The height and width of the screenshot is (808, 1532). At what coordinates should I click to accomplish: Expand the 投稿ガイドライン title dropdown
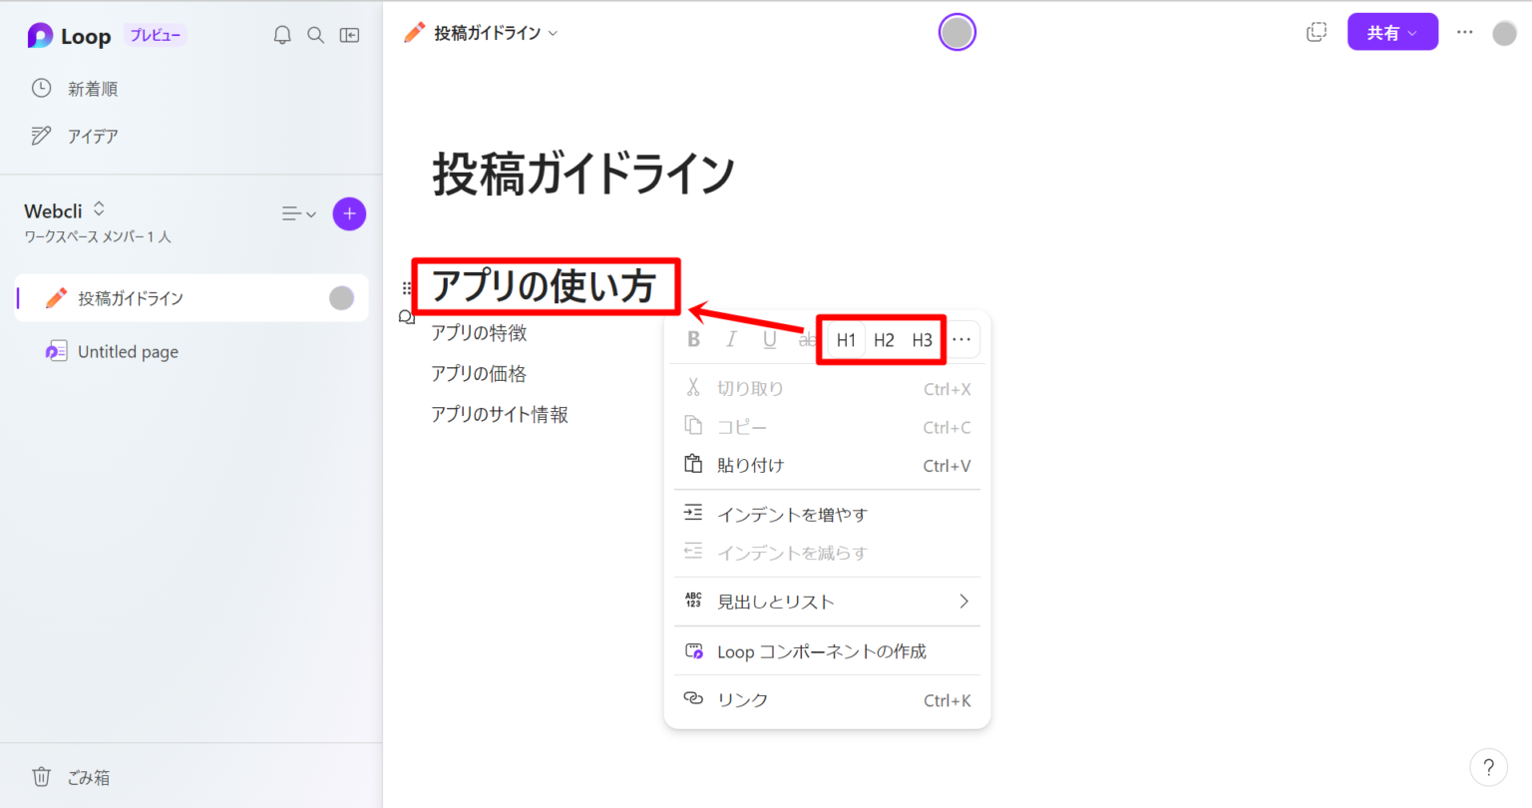[554, 33]
